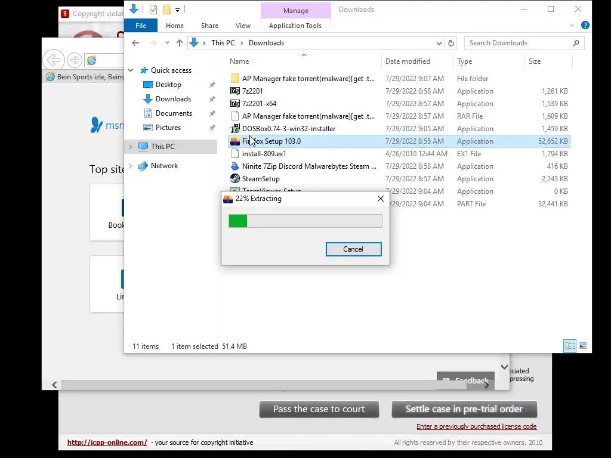Click Internet Explorer forward button
This screenshot has width=611, height=458.
tap(75, 60)
